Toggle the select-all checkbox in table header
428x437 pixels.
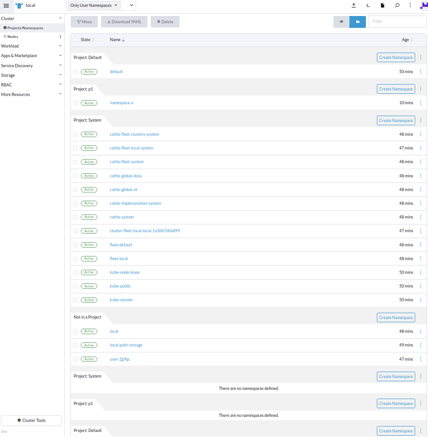click(x=75, y=40)
